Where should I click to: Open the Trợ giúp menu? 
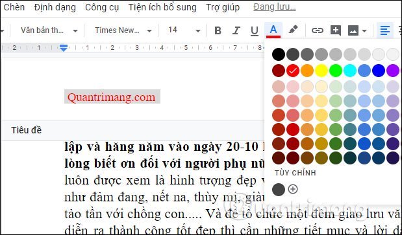click(223, 7)
